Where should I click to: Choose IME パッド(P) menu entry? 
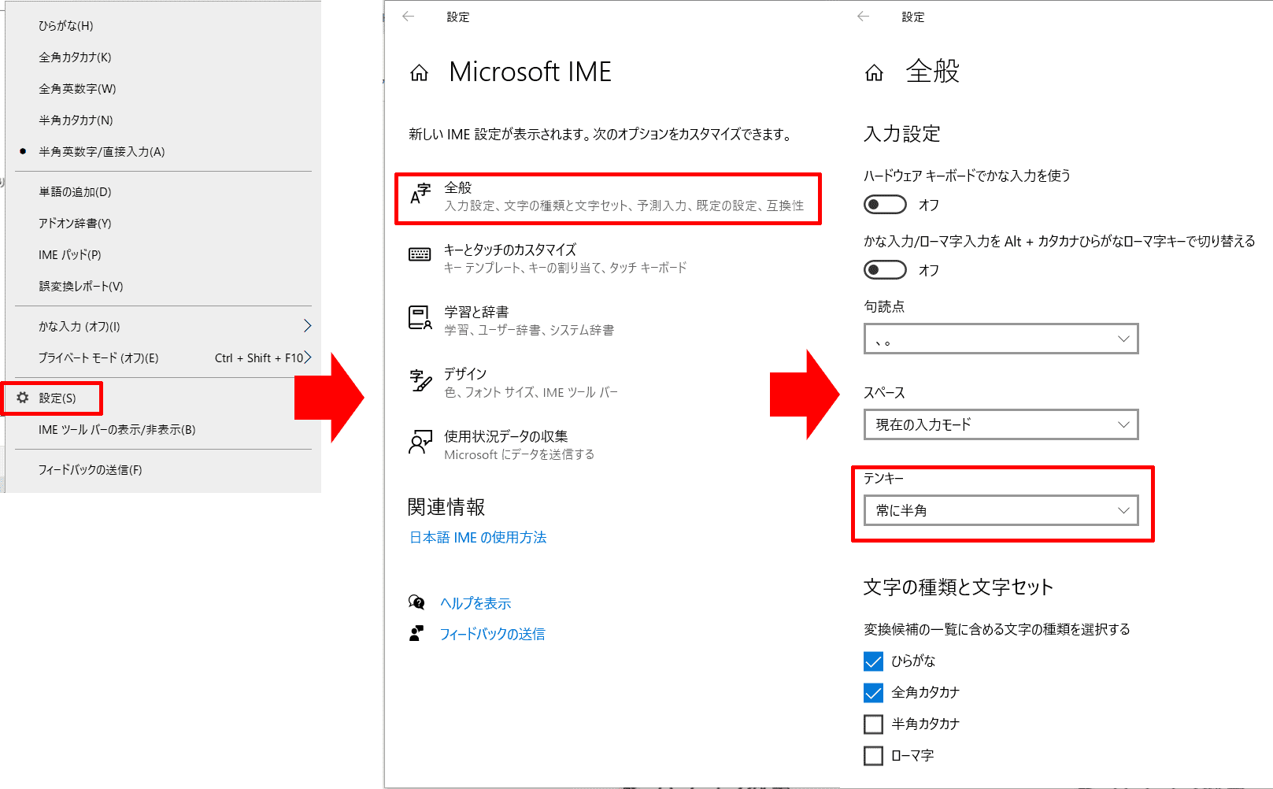70,254
